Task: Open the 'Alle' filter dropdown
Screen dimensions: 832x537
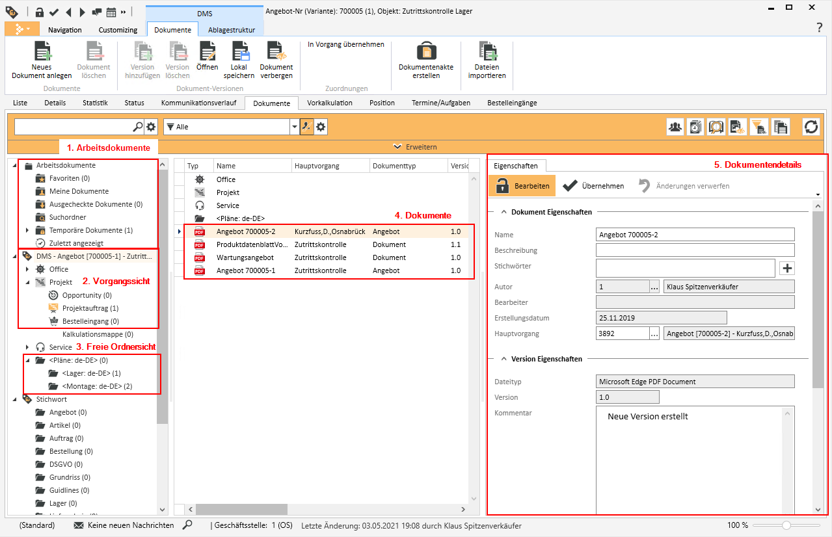Action: click(x=294, y=127)
